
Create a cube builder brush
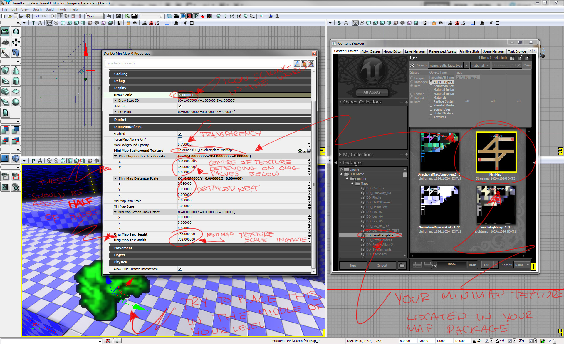tap(5, 70)
